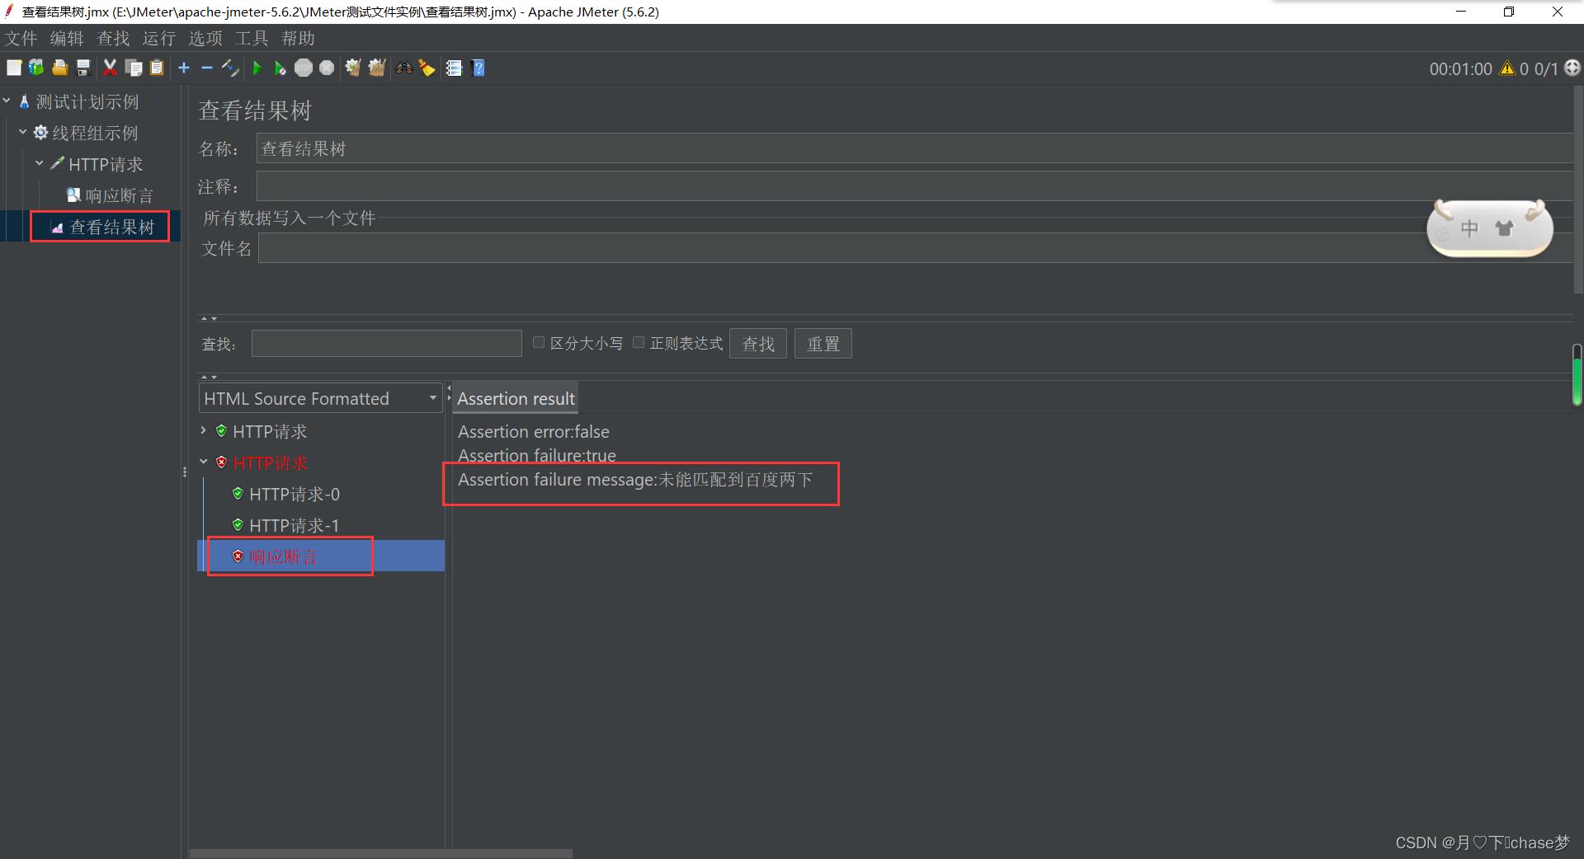Collapse the HTTP请求 node in test plan
Image resolution: width=1584 pixels, height=859 pixels.
point(40,163)
